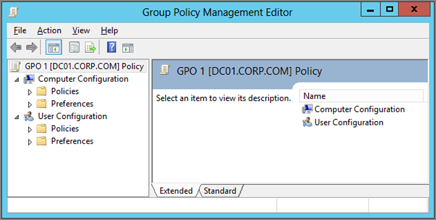Close the Group Policy Management Editor window
This screenshot has height=220, width=436.
coord(414,9)
